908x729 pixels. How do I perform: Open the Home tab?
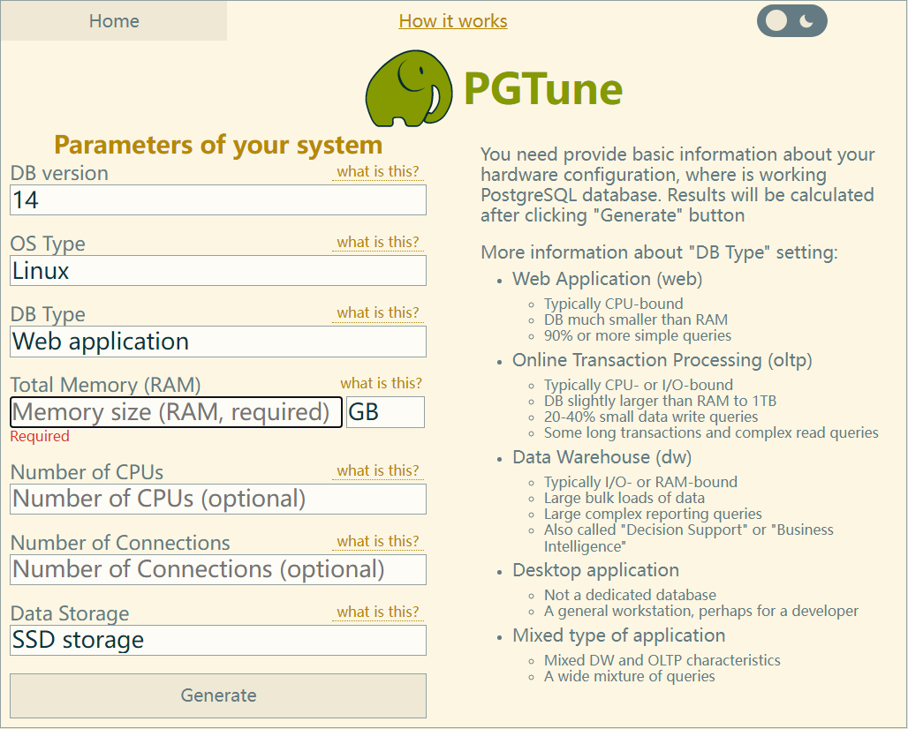113,21
